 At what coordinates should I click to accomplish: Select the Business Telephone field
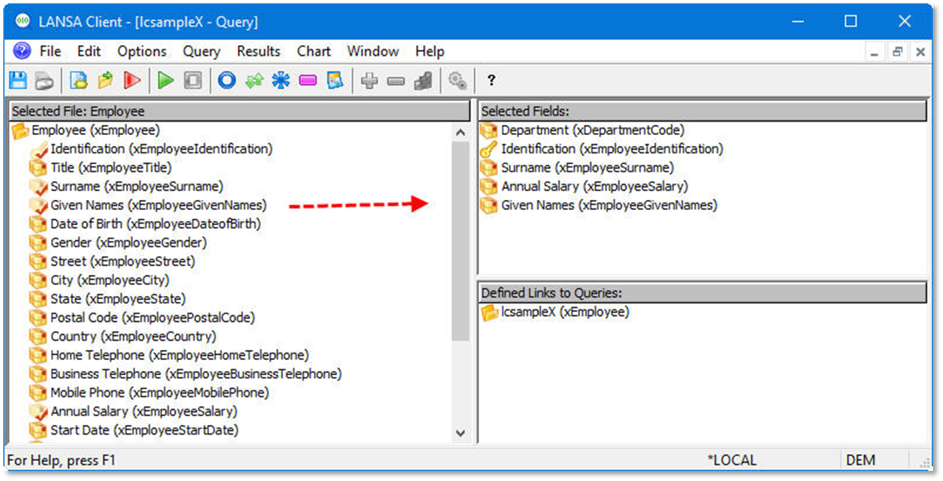(x=186, y=373)
